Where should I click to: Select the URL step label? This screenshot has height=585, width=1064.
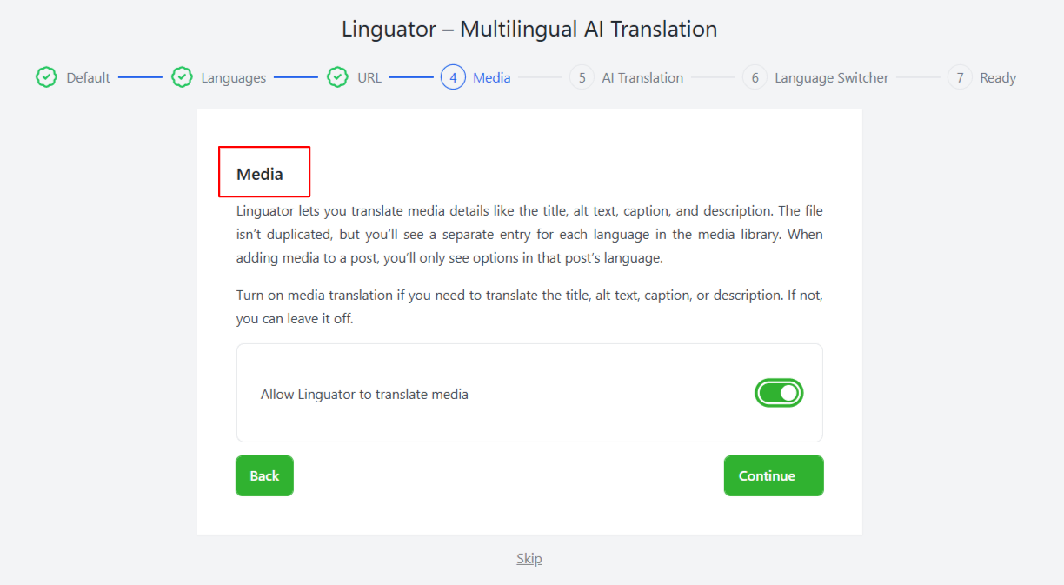(369, 78)
